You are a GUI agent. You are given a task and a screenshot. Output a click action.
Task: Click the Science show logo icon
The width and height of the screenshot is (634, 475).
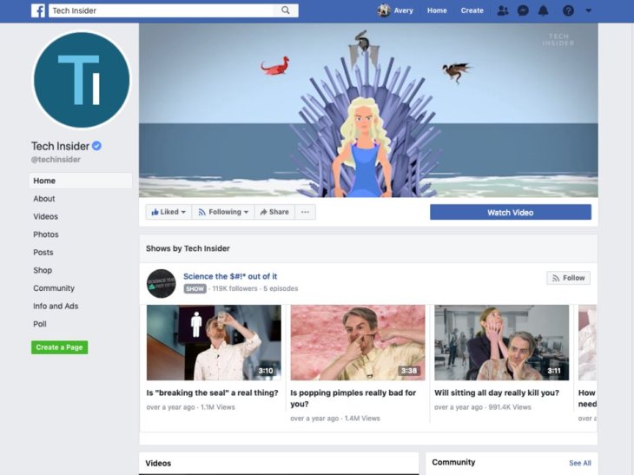[161, 283]
